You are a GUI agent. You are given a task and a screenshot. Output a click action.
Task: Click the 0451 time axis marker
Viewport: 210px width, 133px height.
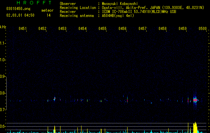[x=22, y=29]
